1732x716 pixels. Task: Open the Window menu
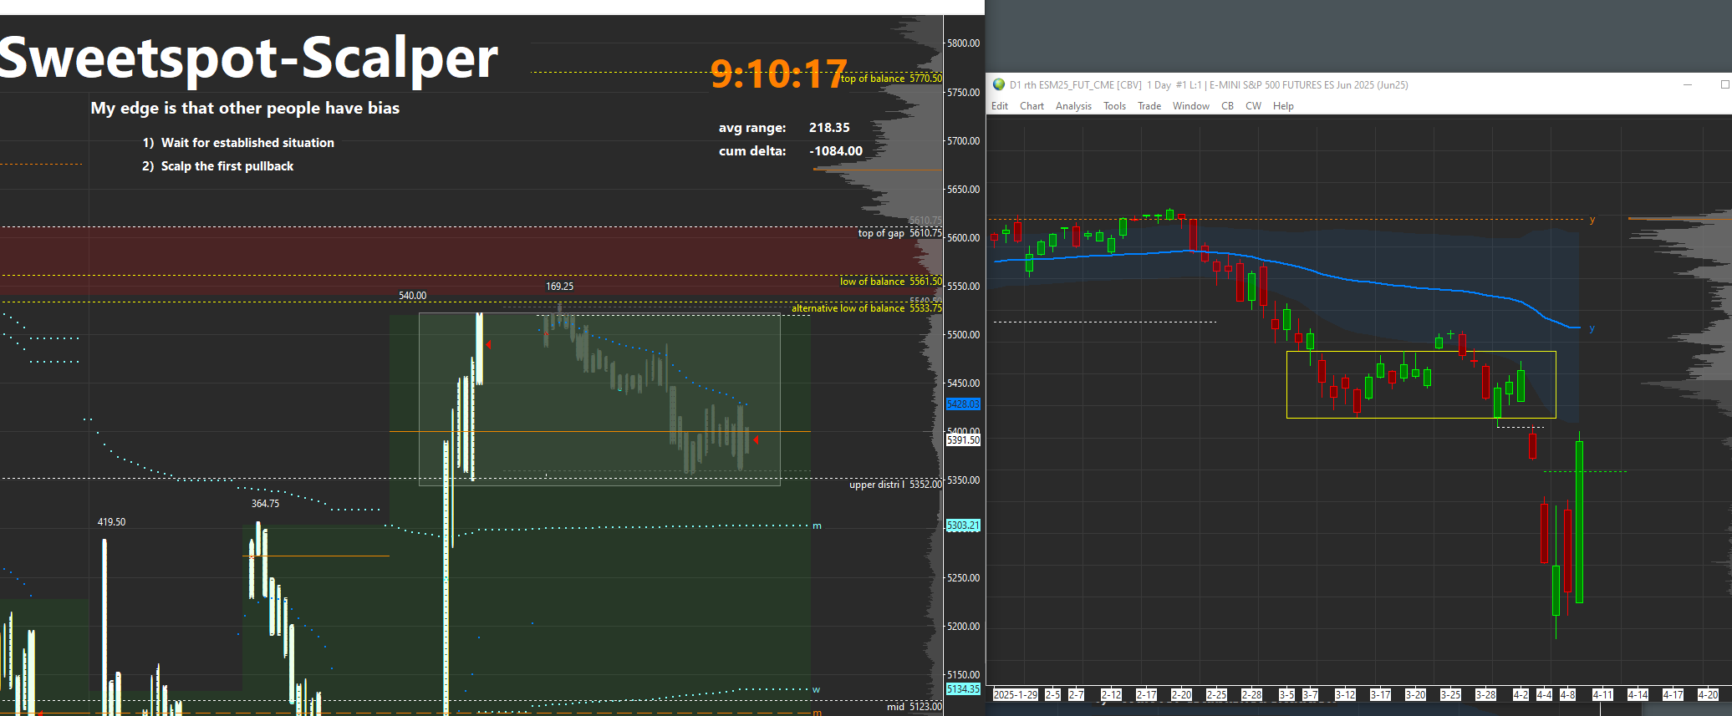(x=1191, y=106)
